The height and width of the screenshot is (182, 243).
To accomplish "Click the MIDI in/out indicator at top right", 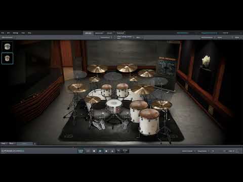I will [x=226, y=33].
